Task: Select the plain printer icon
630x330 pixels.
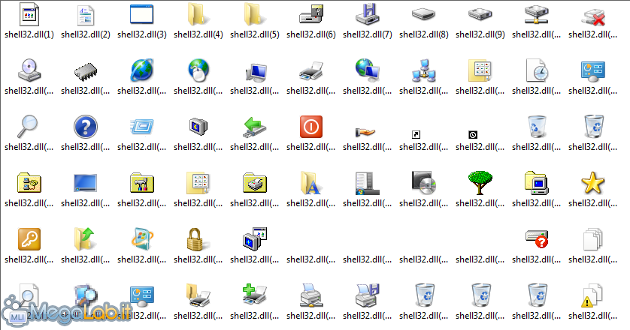Action: pos(311,71)
